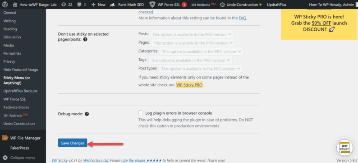
Task: Open the Howdy, Admin account menu
Action: pos(333,5)
